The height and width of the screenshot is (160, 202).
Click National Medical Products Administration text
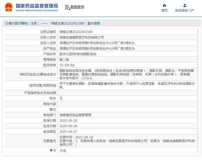37,10
